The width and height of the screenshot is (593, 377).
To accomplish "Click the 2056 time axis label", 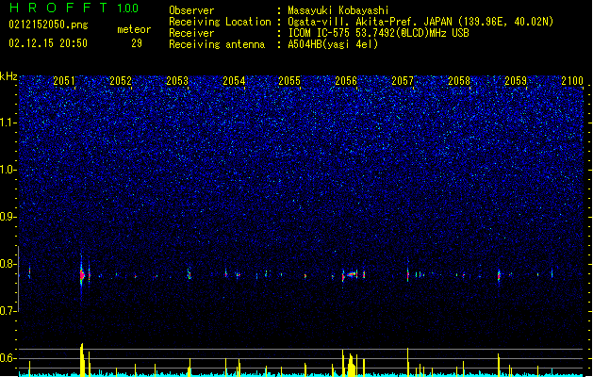I will pos(346,80).
